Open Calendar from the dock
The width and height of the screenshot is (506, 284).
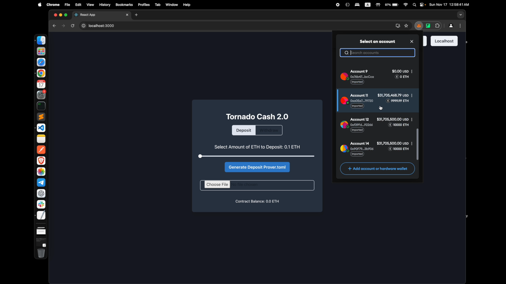tap(41, 84)
